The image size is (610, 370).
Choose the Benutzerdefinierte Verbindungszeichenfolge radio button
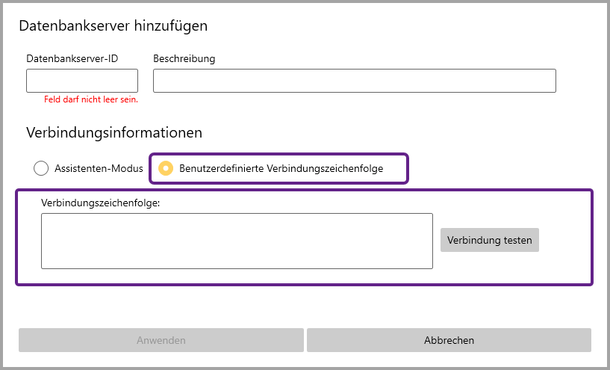click(x=166, y=168)
